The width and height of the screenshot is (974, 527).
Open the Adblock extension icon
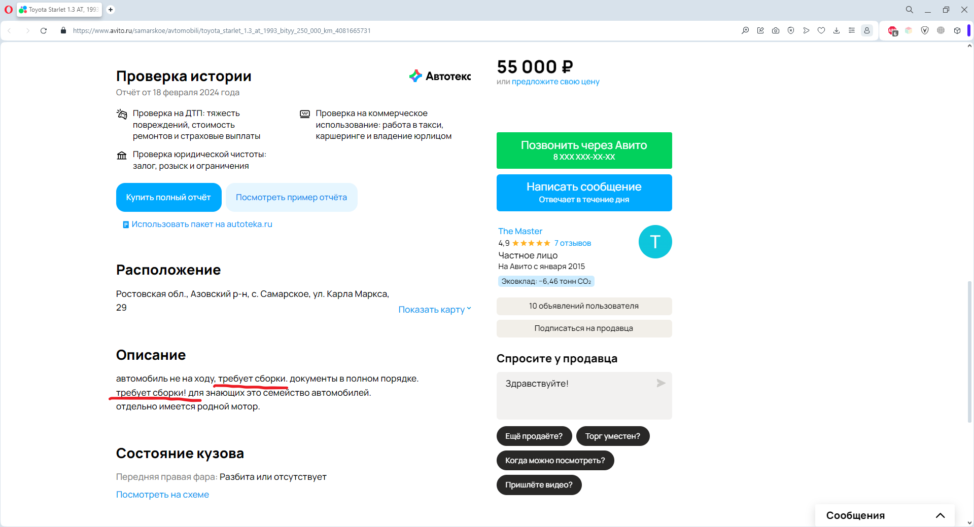[x=892, y=31]
